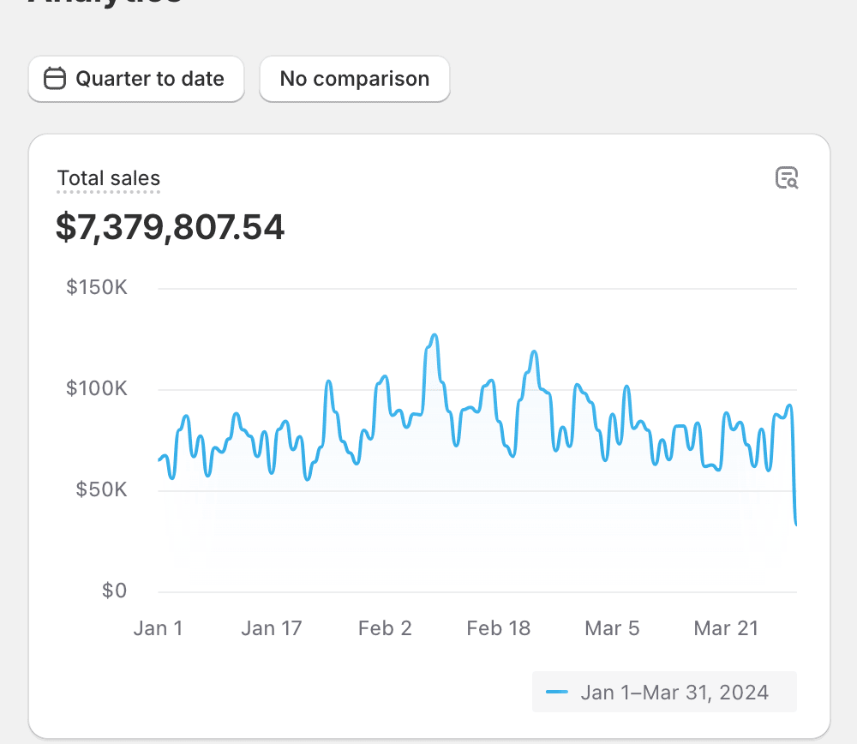Open the report icon on Total sales card
This screenshot has height=744, width=857.
tap(786, 178)
